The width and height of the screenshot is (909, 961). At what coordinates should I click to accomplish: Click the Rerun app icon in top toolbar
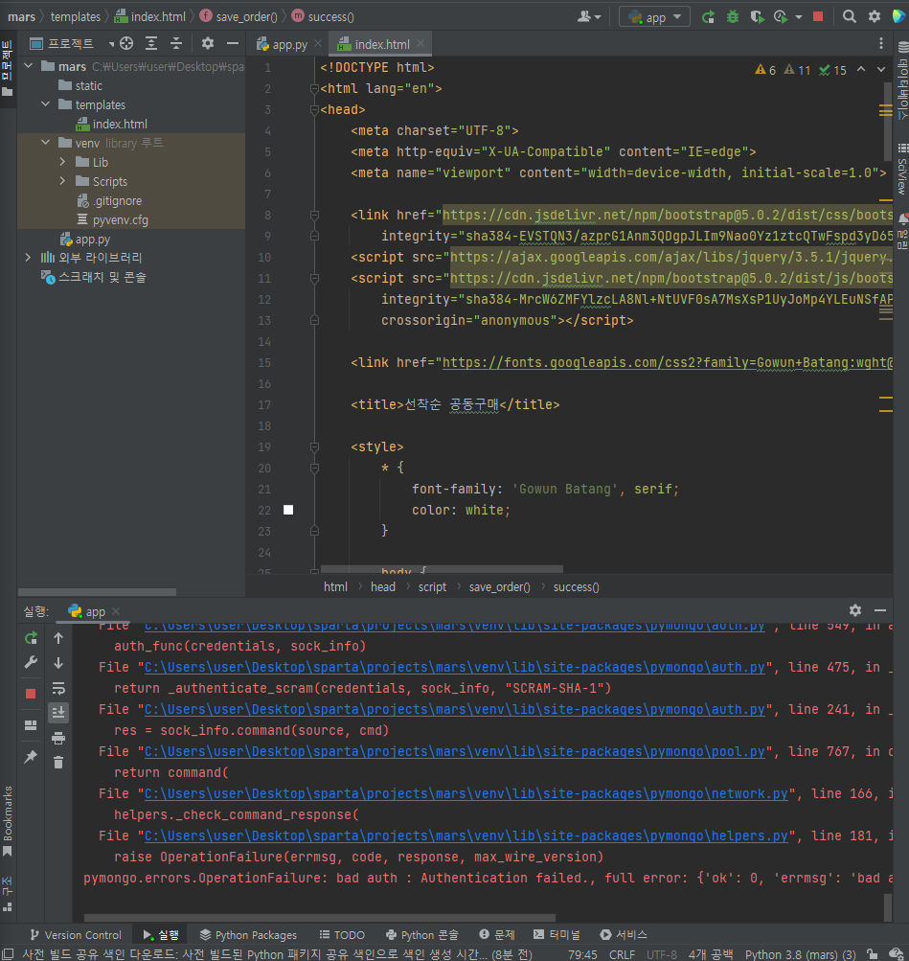coord(708,16)
